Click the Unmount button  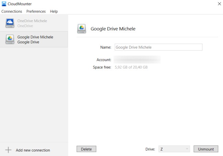[x=206, y=149]
